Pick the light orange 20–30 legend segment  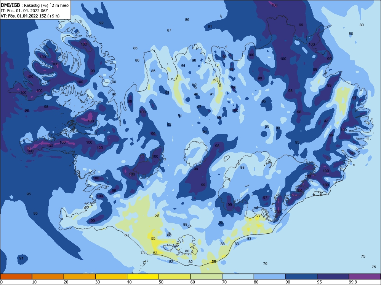pyautogui.click(x=80, y=277)
